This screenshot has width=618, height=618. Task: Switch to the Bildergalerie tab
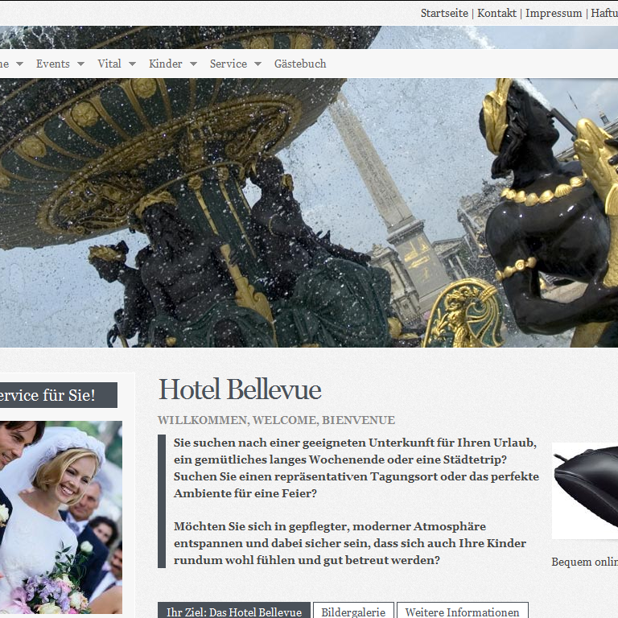coord(353,610)
